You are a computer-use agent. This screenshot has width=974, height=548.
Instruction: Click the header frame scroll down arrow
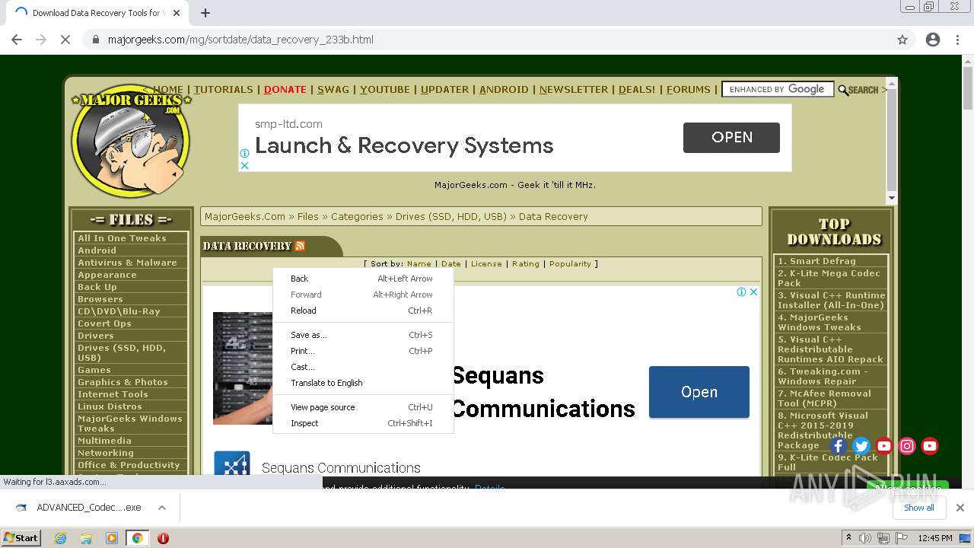[x=892, y=198]
